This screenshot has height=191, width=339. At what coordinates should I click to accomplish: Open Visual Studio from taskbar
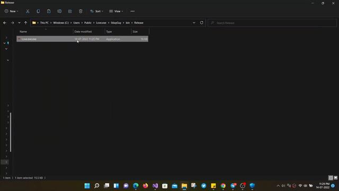tap(155, 186)
